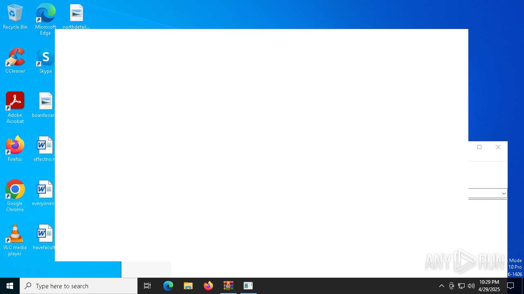Select the VLC media player shortcut

15,240
